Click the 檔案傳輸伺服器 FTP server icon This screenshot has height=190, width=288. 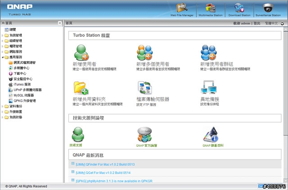145,88
